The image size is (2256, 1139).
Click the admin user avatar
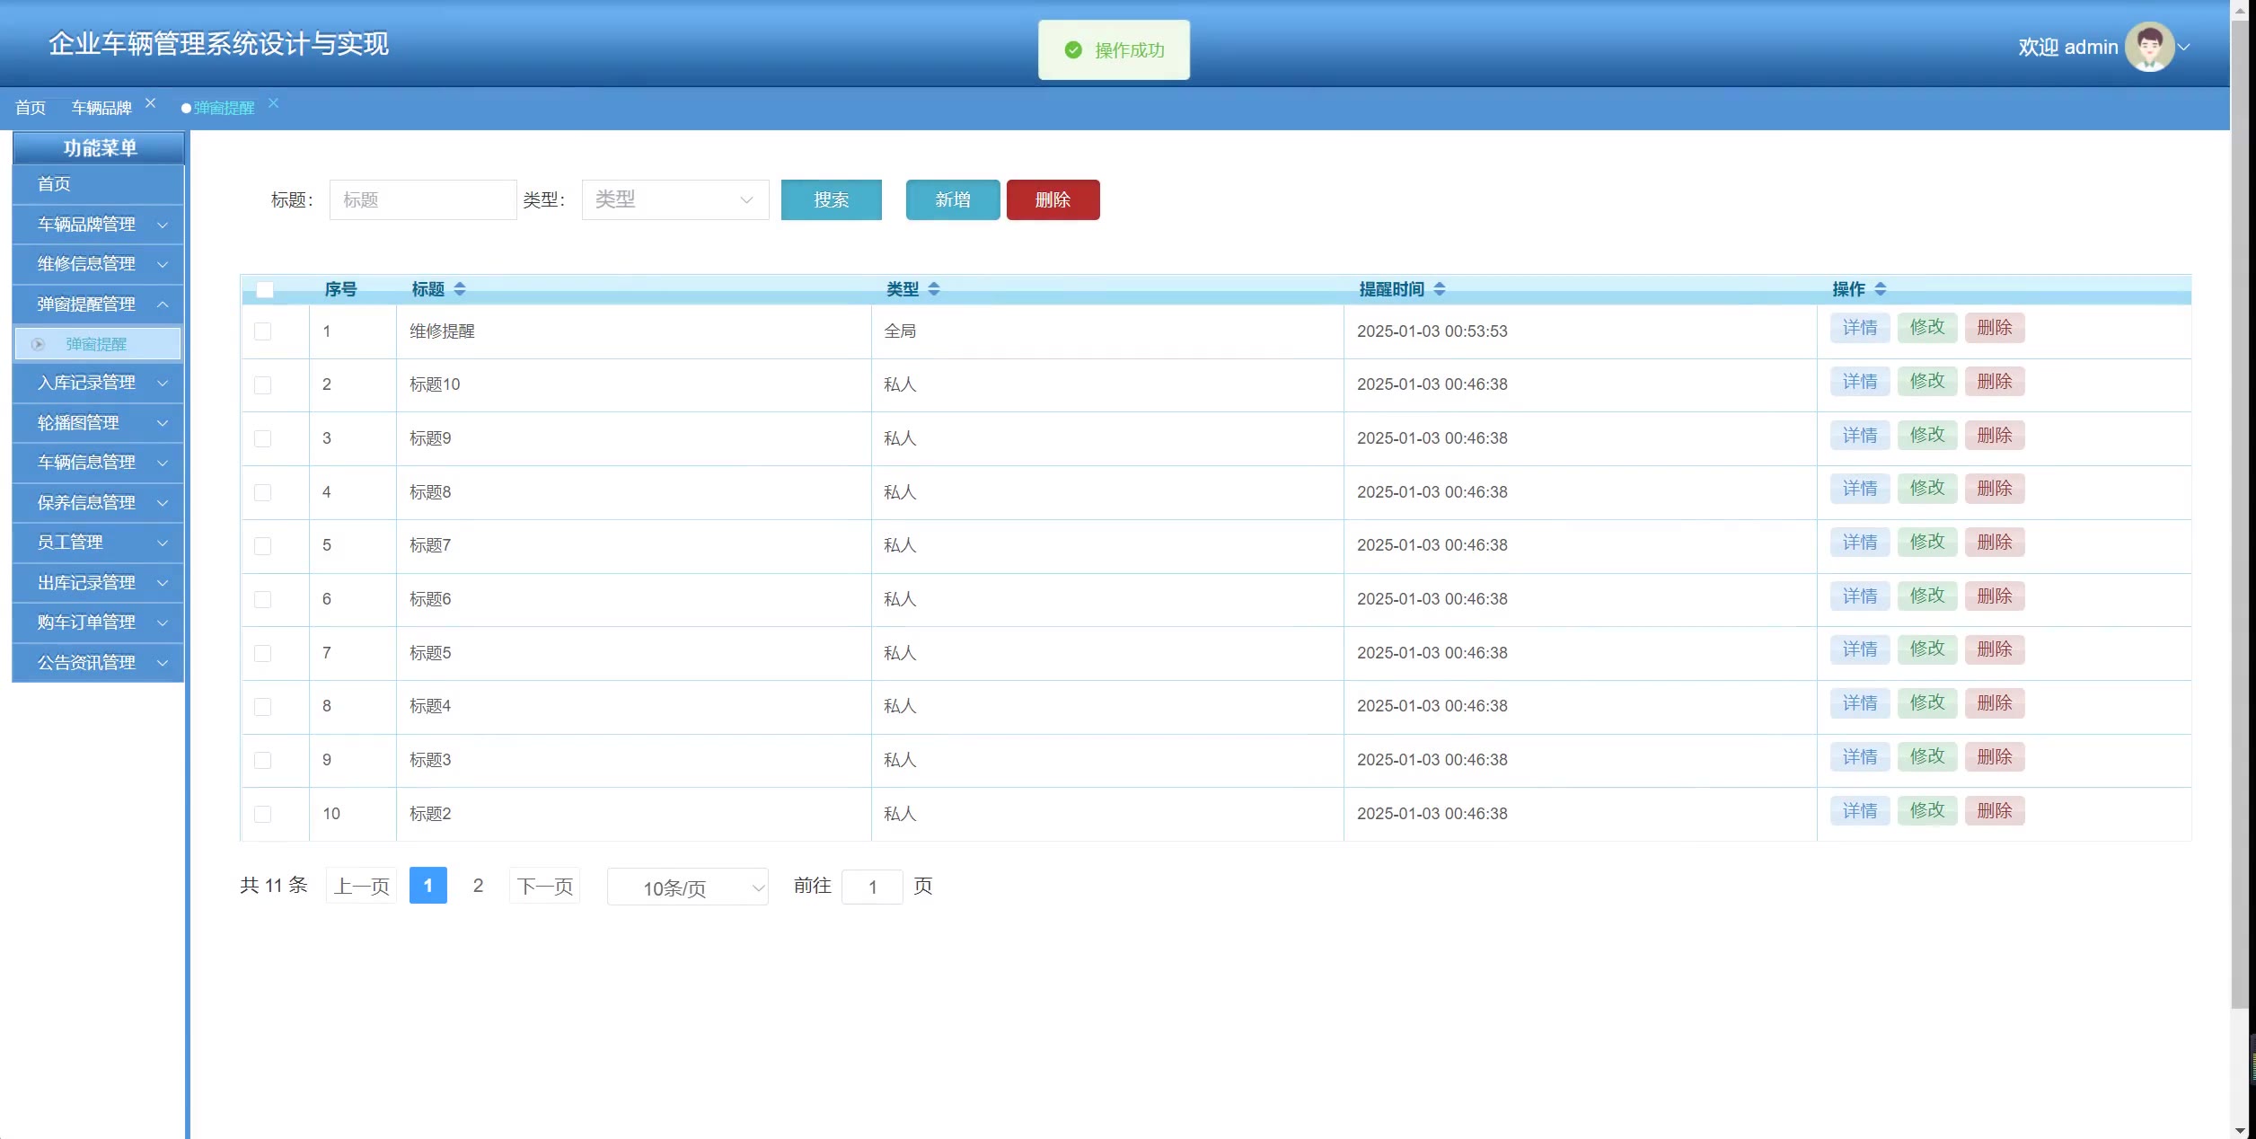point(2149,47)
